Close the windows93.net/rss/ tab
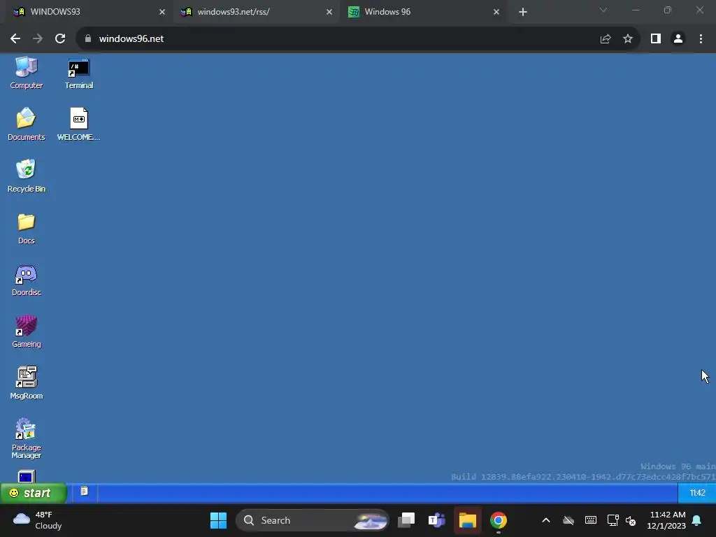Screen dimensions: 716x537 (x=329, y=12)
